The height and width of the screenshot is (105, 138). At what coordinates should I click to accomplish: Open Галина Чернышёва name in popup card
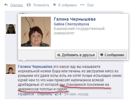75,19
